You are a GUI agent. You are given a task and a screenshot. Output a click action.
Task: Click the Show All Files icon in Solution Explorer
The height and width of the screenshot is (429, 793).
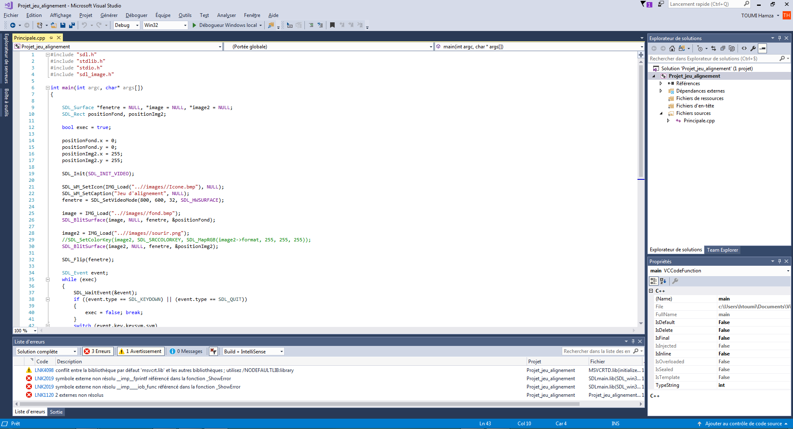pos(732,48)
